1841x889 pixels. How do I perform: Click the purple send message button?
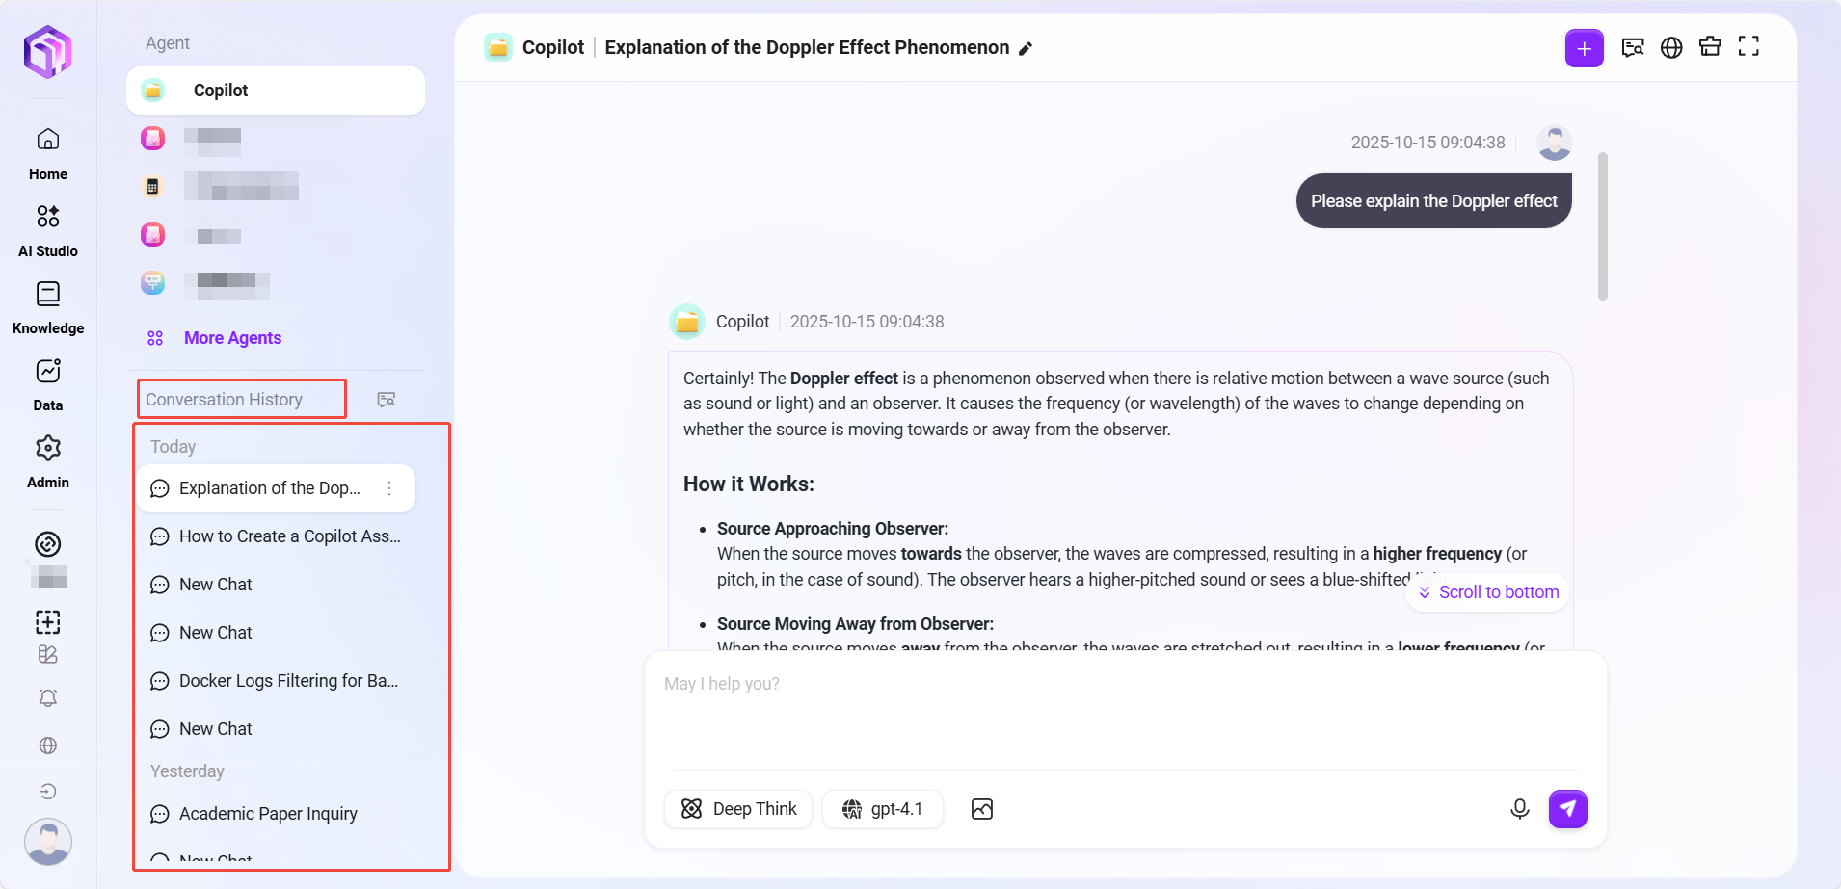tap(1567, 809)
